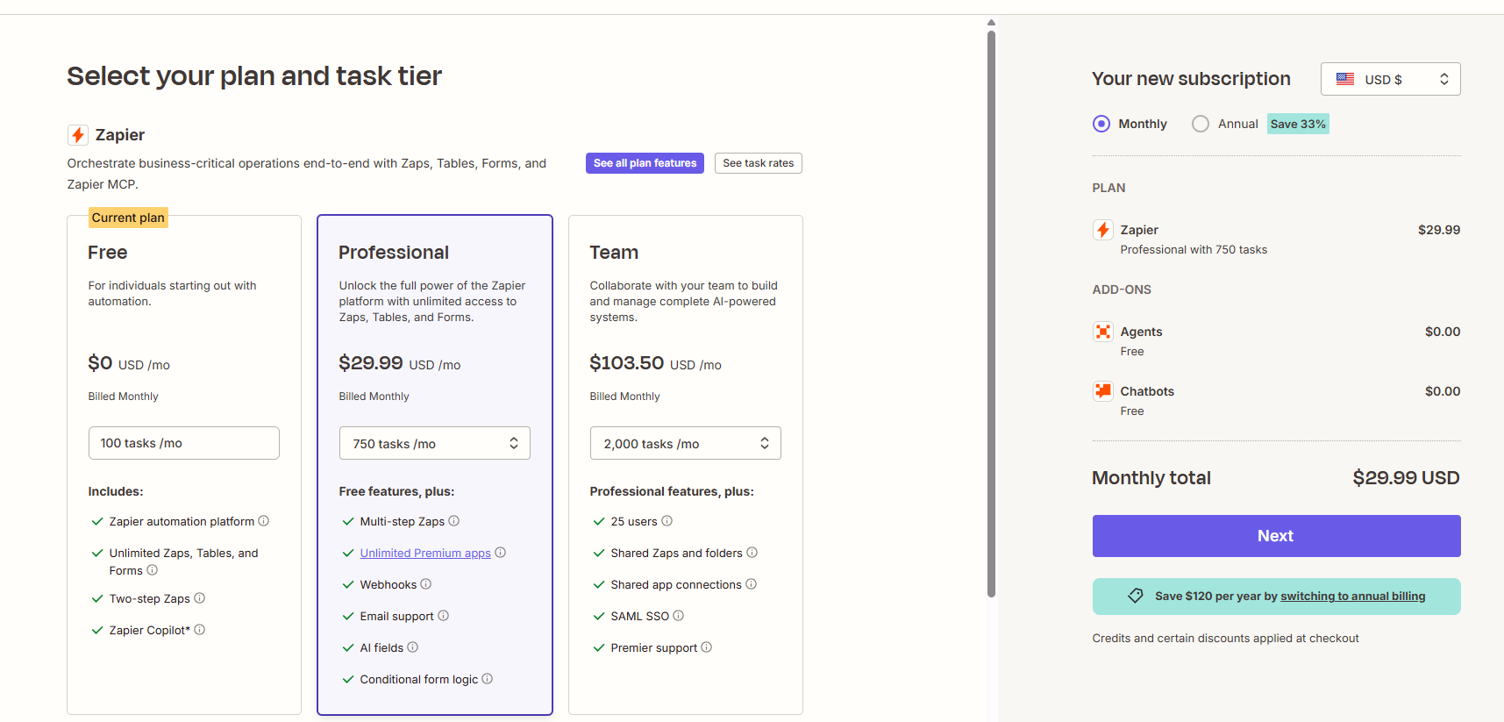Click switching to annual billing link
This screenshot has height=722, width=1504.
coord(1353,597)
